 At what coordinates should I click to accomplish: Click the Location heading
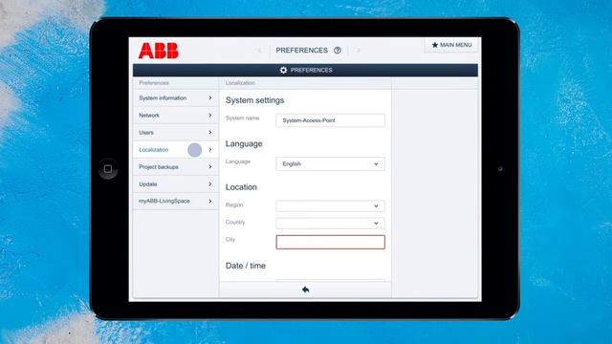coord(241,187)
